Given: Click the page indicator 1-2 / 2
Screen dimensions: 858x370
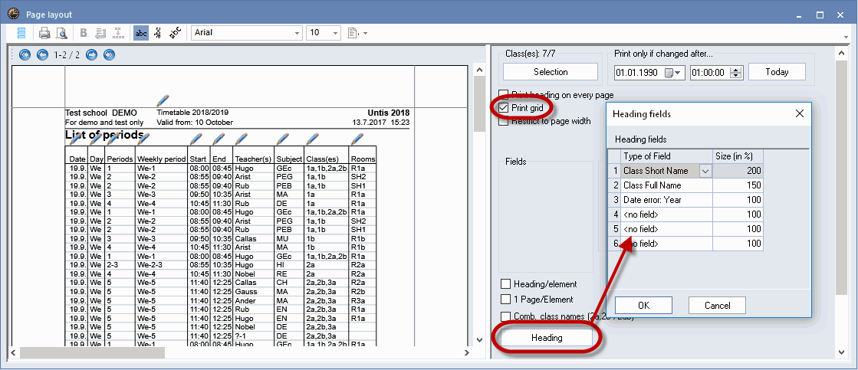Looking at the screenshot, I should 67,55.
